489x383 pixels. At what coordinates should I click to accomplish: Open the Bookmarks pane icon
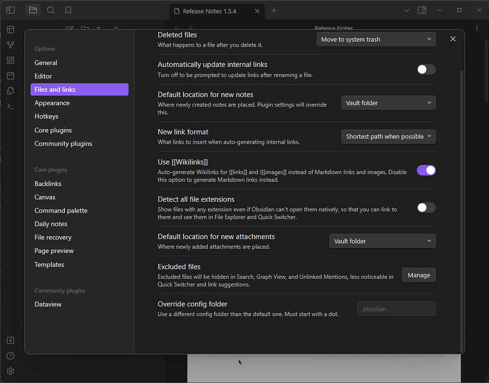(67, 10)
